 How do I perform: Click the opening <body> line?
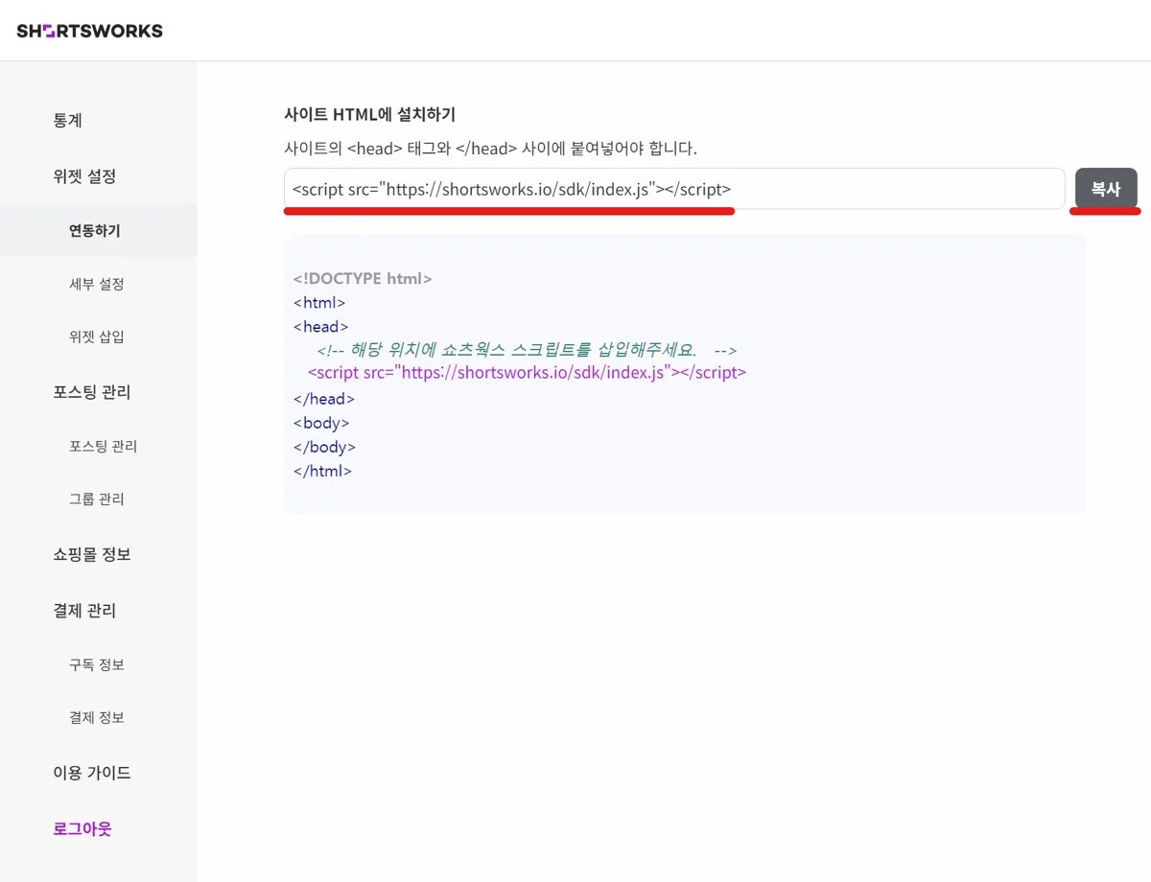321,423
